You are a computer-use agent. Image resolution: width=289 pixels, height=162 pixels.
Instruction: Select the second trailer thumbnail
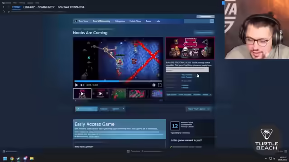(x=100, y=94)
